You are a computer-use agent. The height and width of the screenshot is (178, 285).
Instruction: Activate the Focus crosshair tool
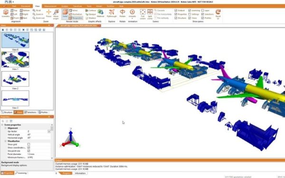point(48,13)
